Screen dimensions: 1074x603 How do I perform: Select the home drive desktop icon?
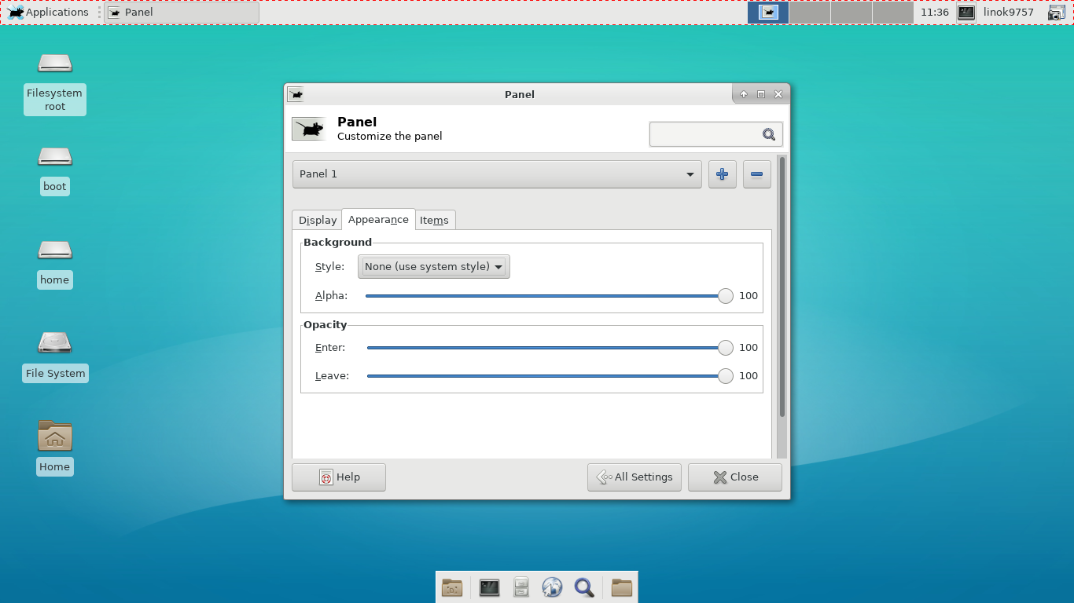point(55,250)
